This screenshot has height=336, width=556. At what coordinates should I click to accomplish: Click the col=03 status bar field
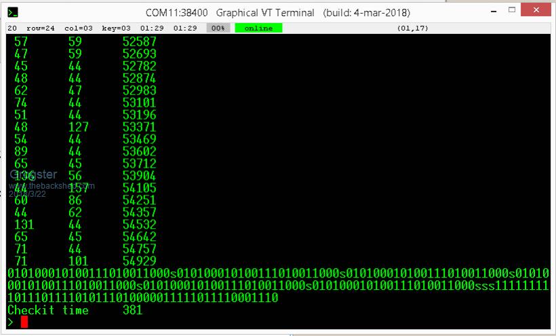[x=79, y=28]
